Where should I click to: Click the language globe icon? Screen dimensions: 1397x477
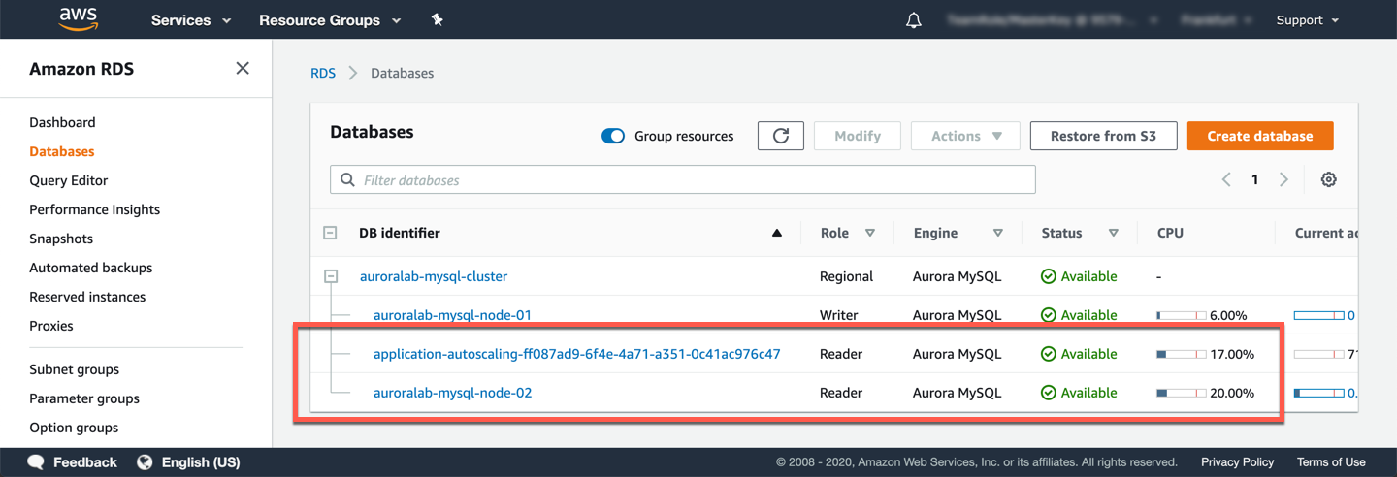[x=145, y=462]
